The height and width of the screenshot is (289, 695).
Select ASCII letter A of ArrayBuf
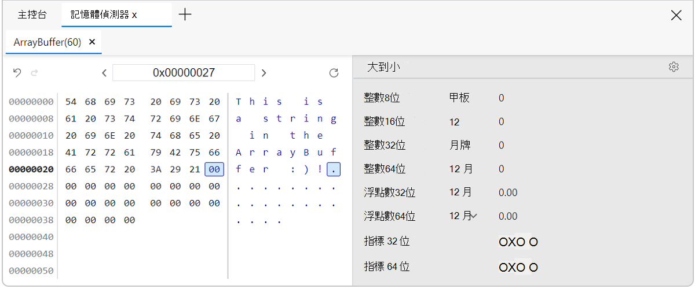(239, 153)
